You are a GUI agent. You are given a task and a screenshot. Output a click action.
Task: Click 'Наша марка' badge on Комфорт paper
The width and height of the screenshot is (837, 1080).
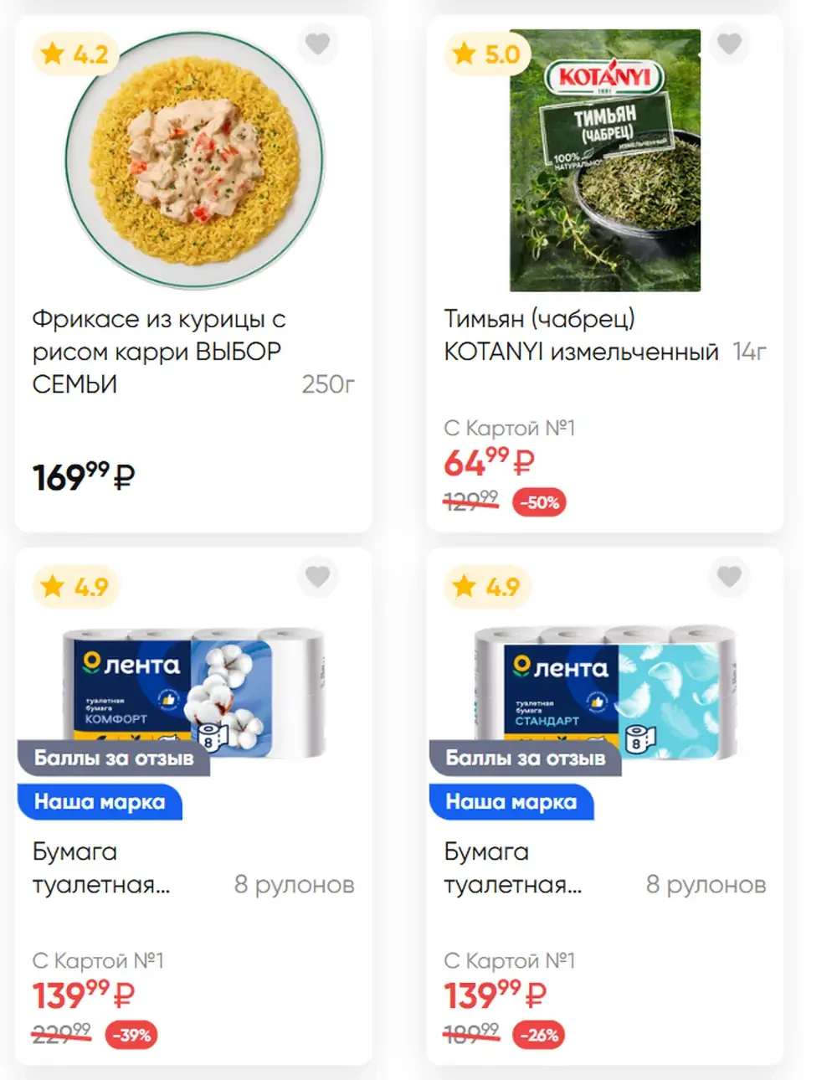[x=100, y=802]
